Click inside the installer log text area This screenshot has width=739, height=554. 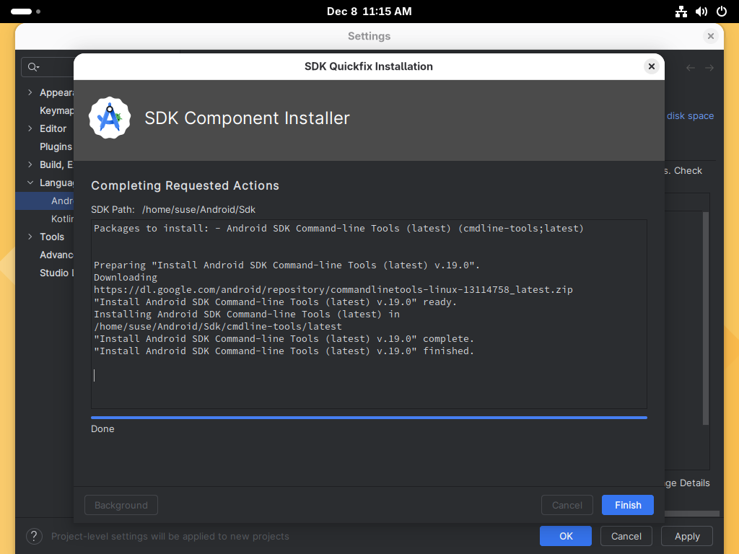tap(369, 315)
